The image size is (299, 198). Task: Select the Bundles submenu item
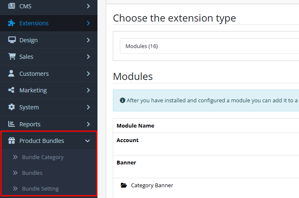(x=32, y=173)
